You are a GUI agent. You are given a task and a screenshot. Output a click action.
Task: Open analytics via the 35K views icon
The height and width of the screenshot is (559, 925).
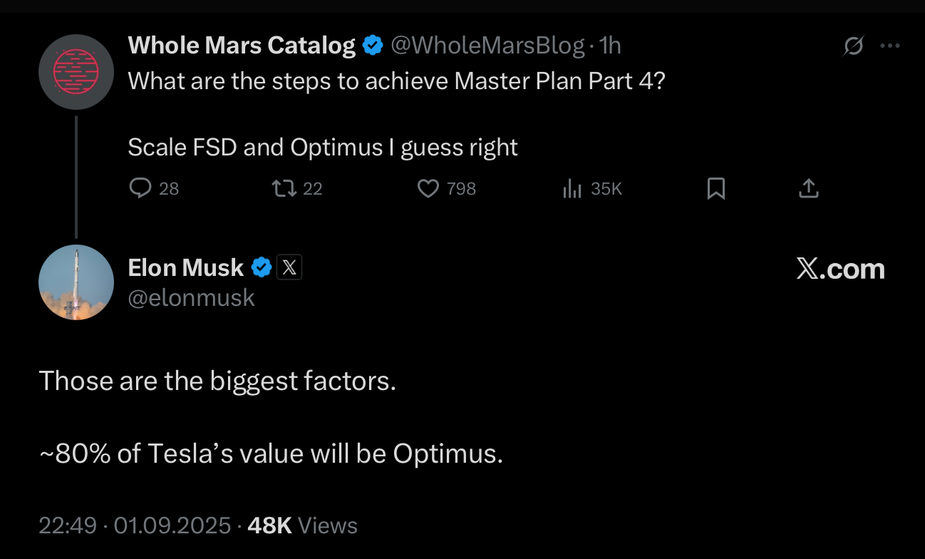[572, 188]
